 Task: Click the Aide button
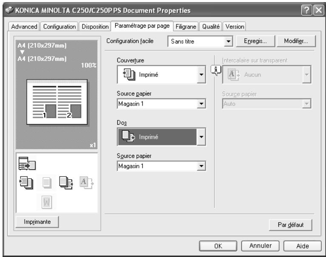click(x=303, y=246)
